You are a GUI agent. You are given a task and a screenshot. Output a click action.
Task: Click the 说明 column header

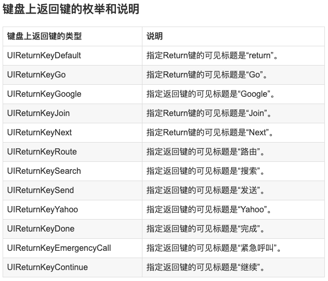point(233,36)
